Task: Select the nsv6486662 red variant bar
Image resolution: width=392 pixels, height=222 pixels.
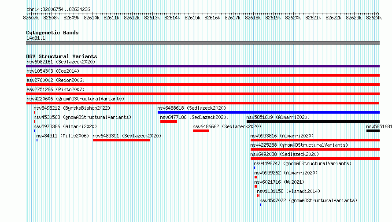Action: pos(201,131)
